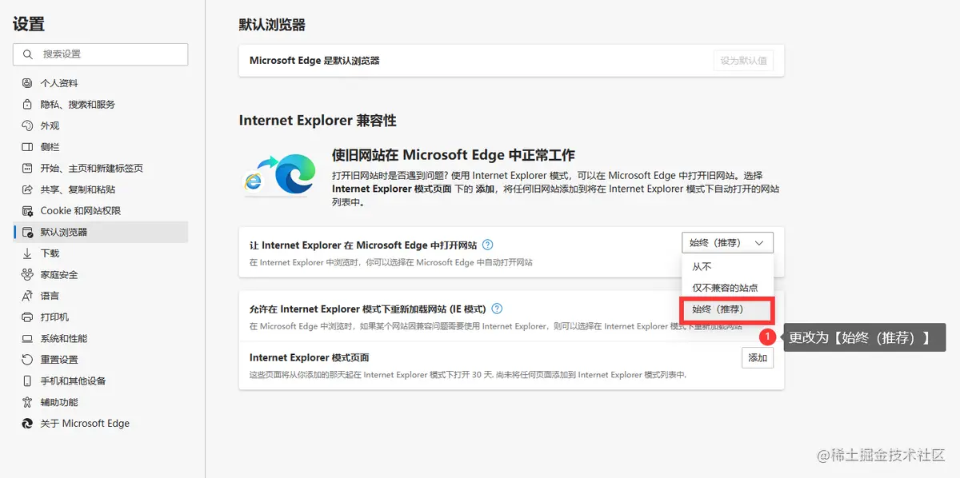Screen dimensions: 960x478
Task: Click the 开始、主页和新建标签页 icon
Action: [27, 169]
